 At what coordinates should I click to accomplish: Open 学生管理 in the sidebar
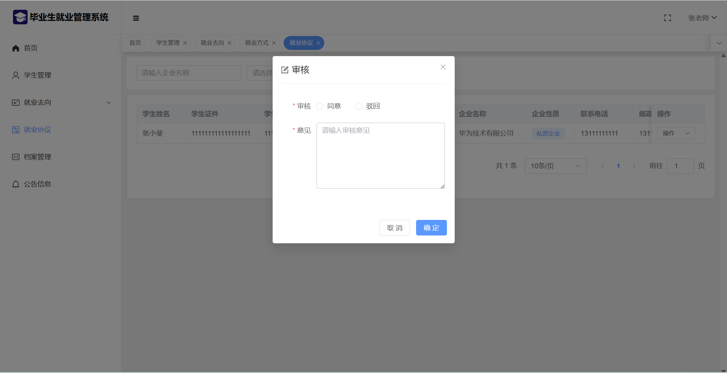(37, 75)
